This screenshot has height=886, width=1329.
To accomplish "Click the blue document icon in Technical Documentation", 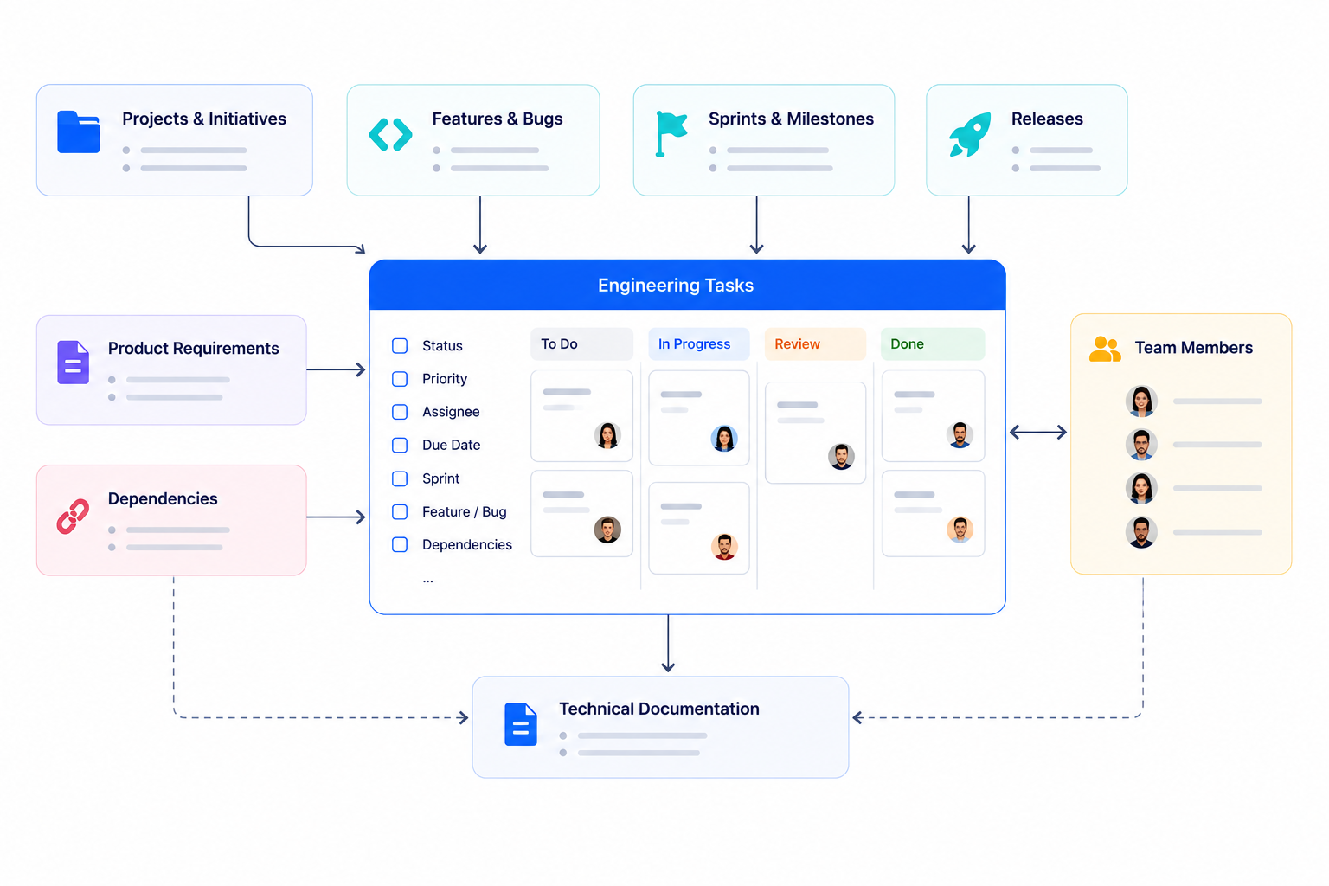I will pos(521,724).
